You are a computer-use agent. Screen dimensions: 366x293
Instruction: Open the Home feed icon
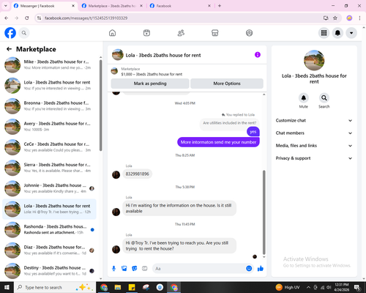click(x=112, y=33)
